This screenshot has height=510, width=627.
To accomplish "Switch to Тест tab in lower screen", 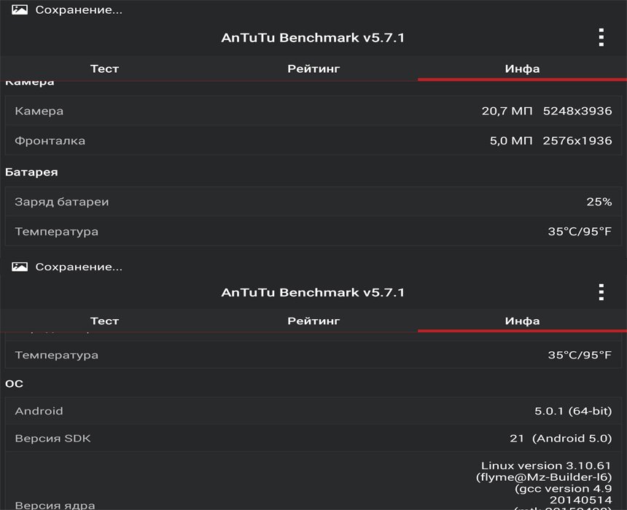I will click(x=104, y=321).
